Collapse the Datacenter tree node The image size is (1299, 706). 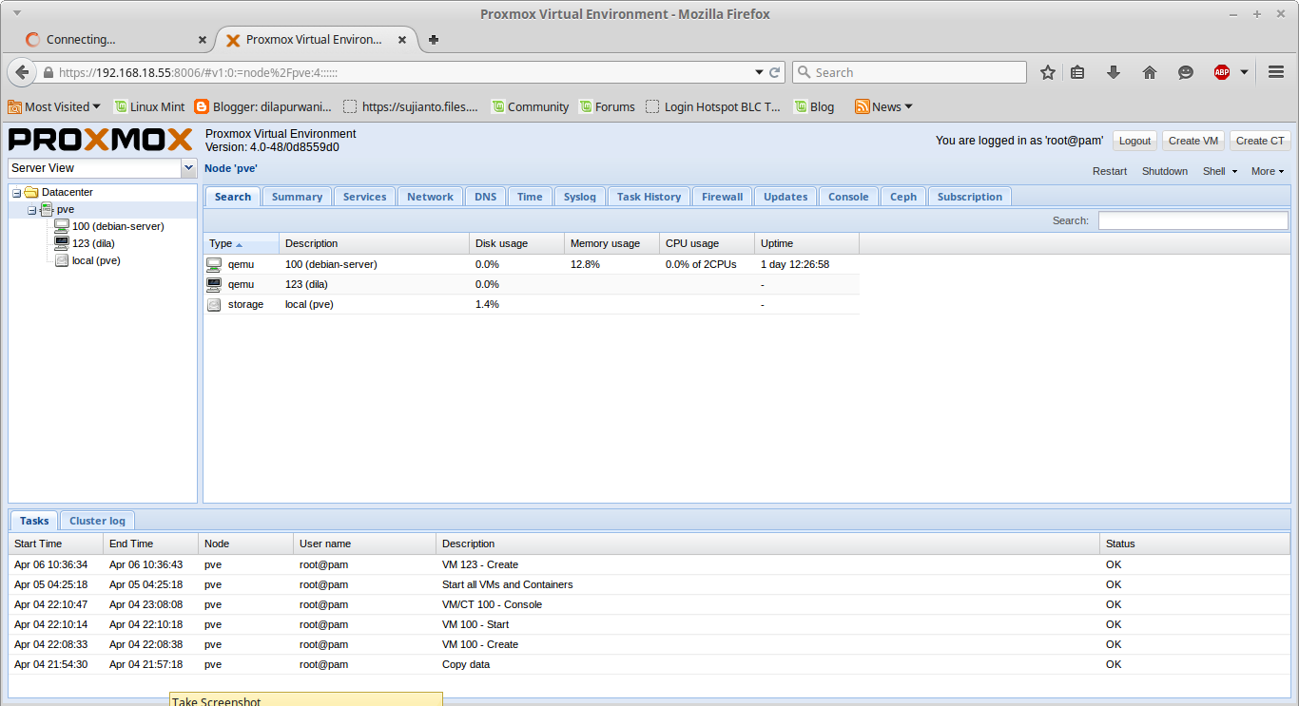[16, 193]
